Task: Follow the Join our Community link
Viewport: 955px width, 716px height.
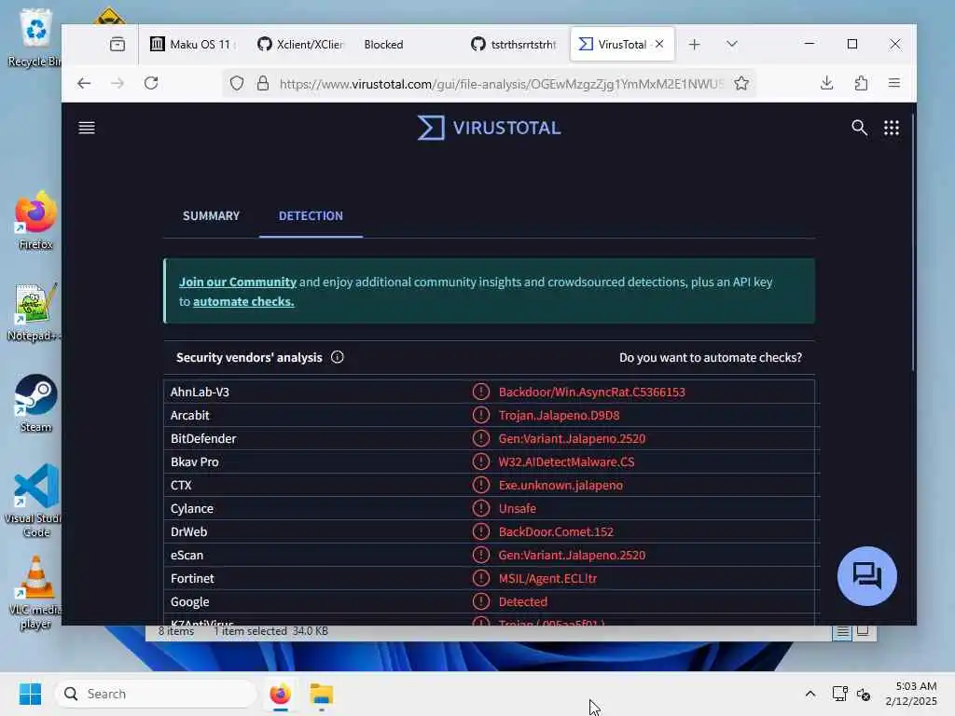Action: pyautogui.click(x=238, y=282)
